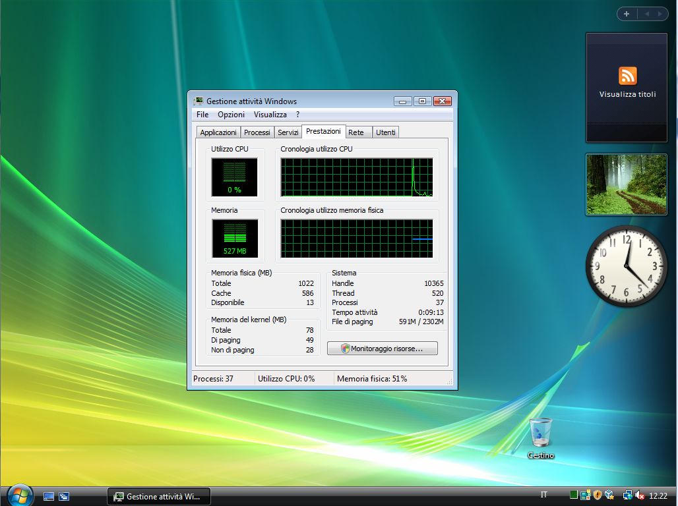This screenshot has height=506, width=678.
Task: Click File di paging value 591M / 2302M
Action: (421, 322)
